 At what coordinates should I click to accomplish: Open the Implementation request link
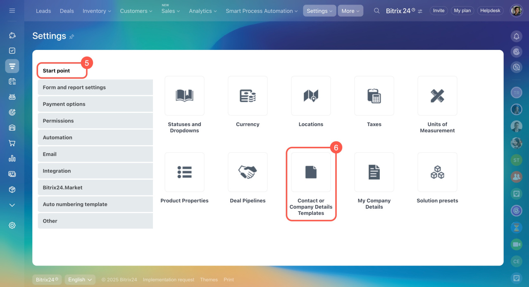[169, 280]
